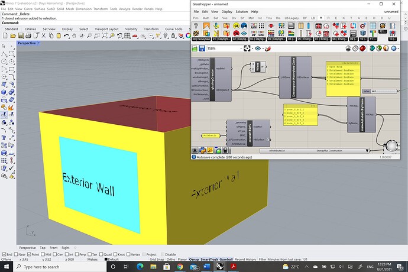
Task: Expand the 07 | Energy panel label
Action: pos(322,39)
